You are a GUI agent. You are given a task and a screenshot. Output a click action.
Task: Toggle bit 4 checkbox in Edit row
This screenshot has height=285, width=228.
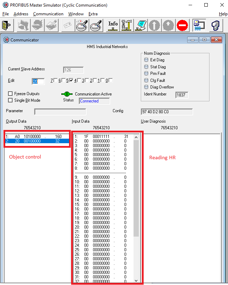coord(79,80)
